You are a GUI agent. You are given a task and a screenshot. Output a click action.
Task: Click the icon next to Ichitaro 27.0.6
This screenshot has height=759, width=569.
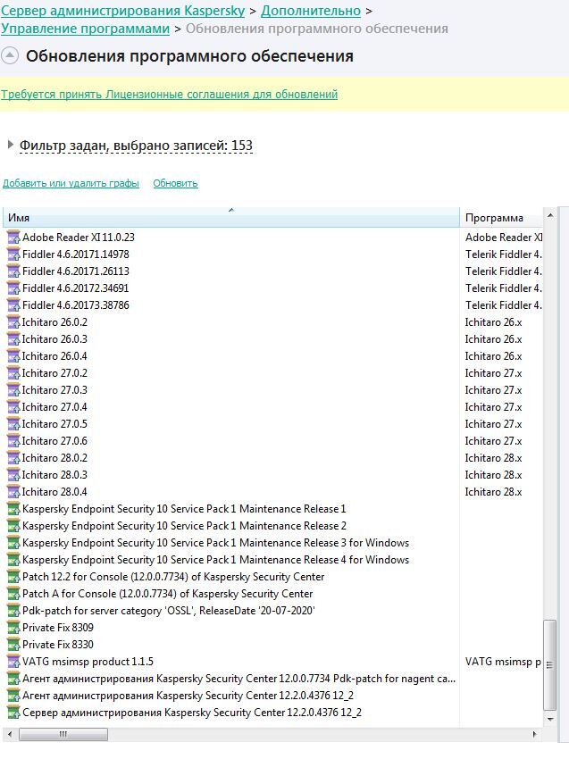[x=13, y=440]
